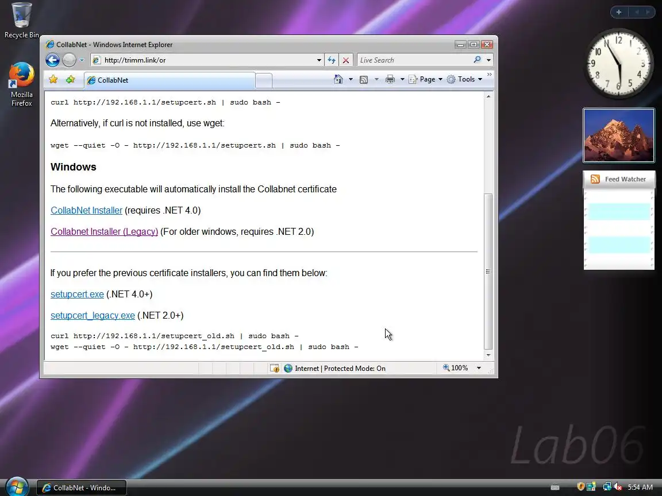Click the Internet Protected Mode zone indicator

coord(335,368)
